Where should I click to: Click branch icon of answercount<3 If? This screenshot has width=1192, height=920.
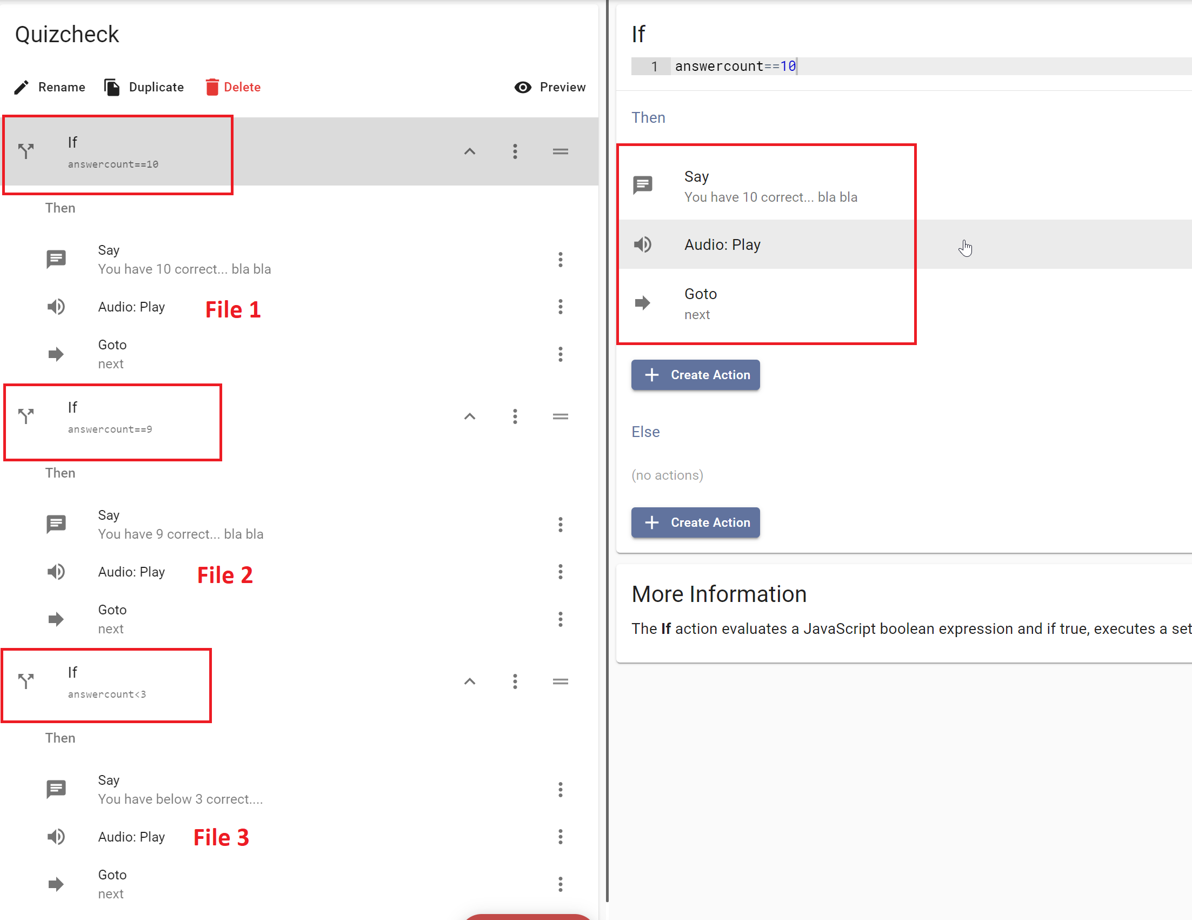[x=26, y=681]
